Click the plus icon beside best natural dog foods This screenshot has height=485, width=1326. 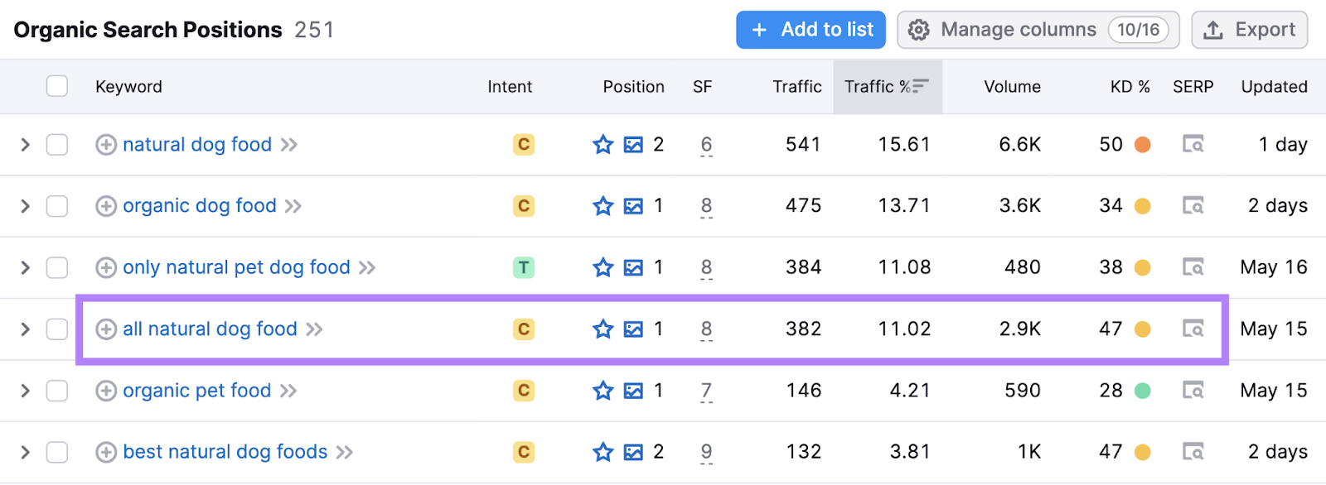106,452
